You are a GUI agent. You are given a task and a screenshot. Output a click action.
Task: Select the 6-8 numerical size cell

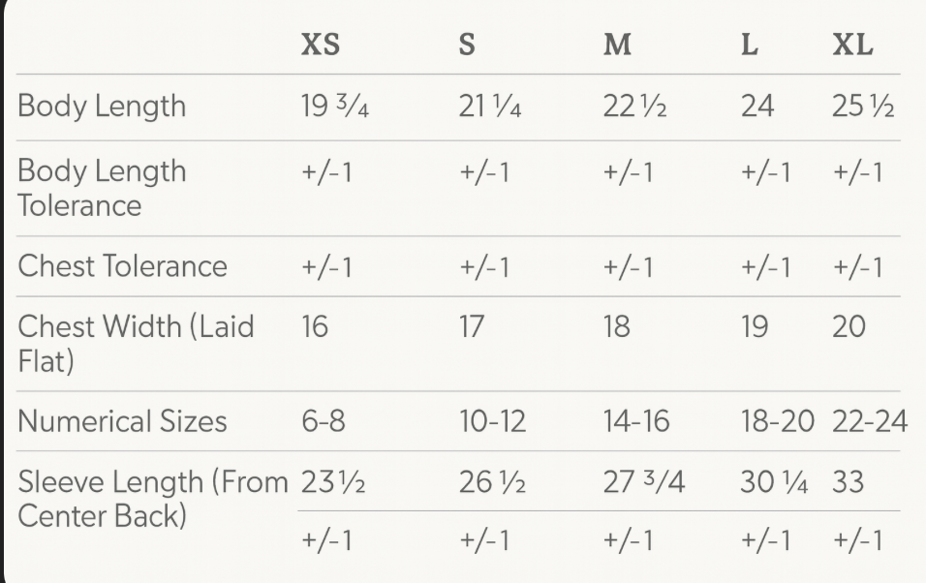pyautogui.click(x=323, y=421)
